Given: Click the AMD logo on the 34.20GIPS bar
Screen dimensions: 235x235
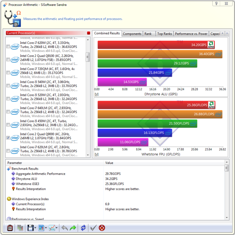Looking at the screenshot, I should pos(211,45).
